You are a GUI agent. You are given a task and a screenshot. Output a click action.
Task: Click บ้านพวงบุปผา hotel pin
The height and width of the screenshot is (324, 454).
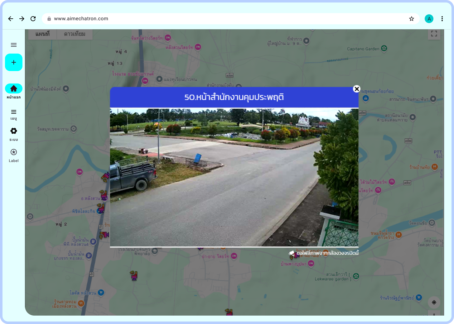(x=311, y=263)
